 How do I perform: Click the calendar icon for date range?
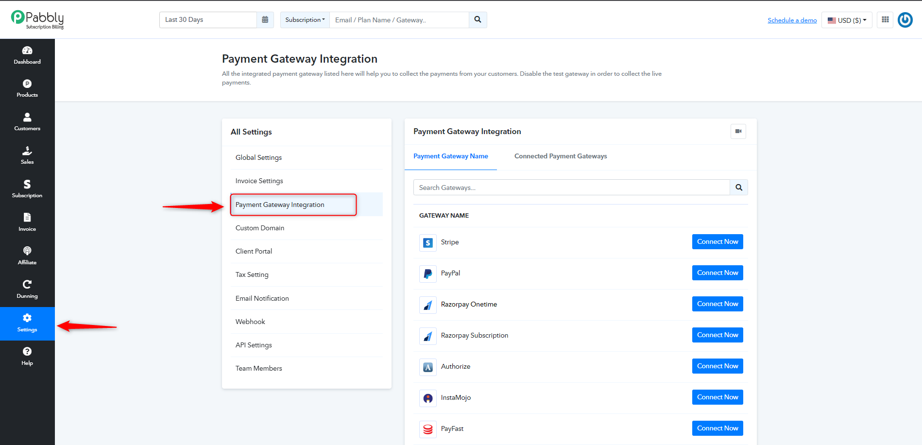click(265, 20)
